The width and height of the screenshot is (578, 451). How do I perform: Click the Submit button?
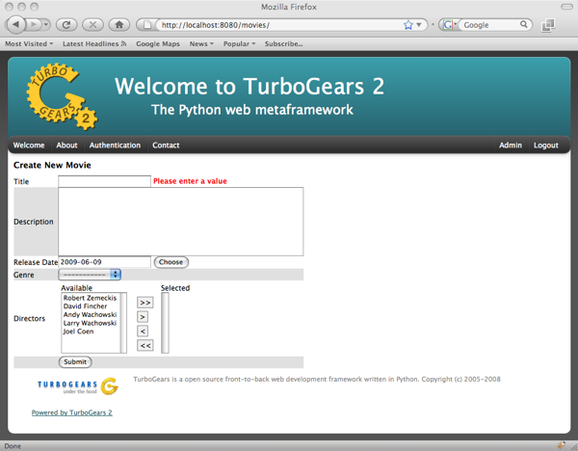75,361
